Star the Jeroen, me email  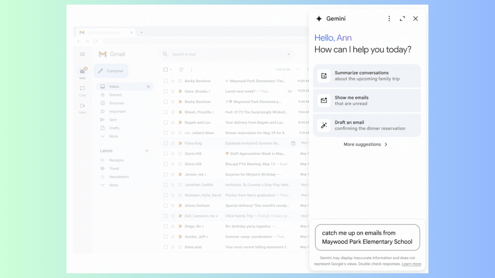click(173, 174)
